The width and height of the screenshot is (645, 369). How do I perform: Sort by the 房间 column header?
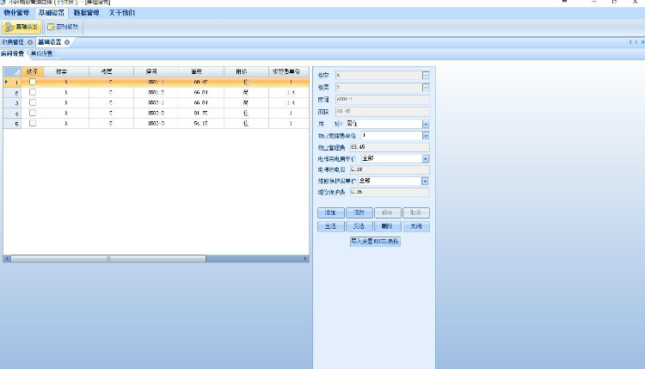click(x=156, y=71)
